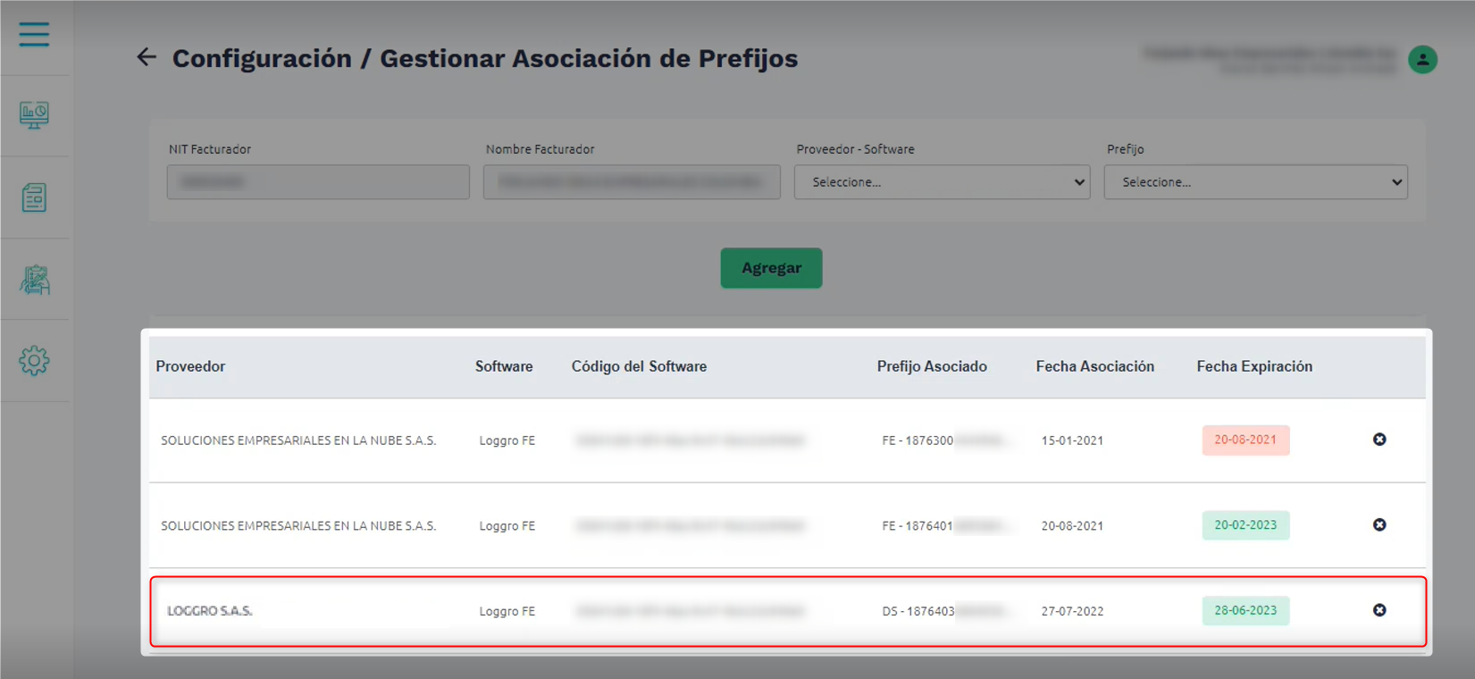The image size is (1475, 679).
Task: Remove the FE - 1876401 prefix association
Action: (1379, 525)
